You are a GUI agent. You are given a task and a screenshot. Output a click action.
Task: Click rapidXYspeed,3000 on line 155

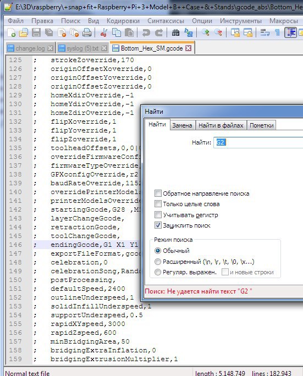(88, 324)
